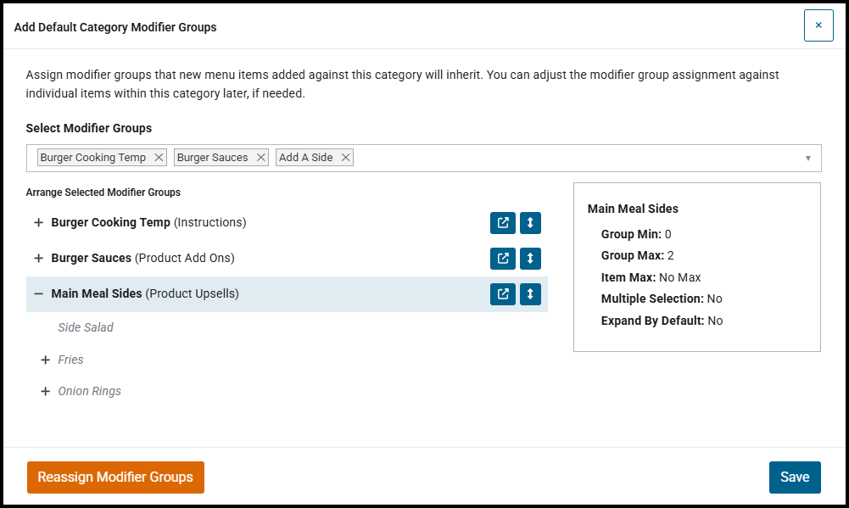
Task: Open Burger Sauces group external link icon
Action: click(502, 259)
